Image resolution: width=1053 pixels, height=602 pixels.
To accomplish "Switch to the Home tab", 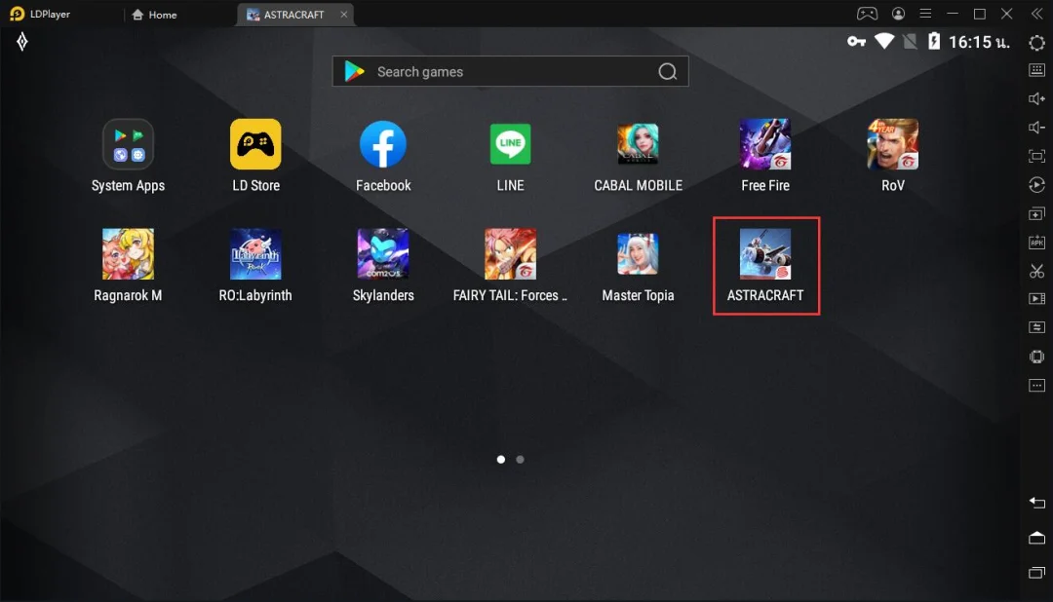I will coord(154,14).
